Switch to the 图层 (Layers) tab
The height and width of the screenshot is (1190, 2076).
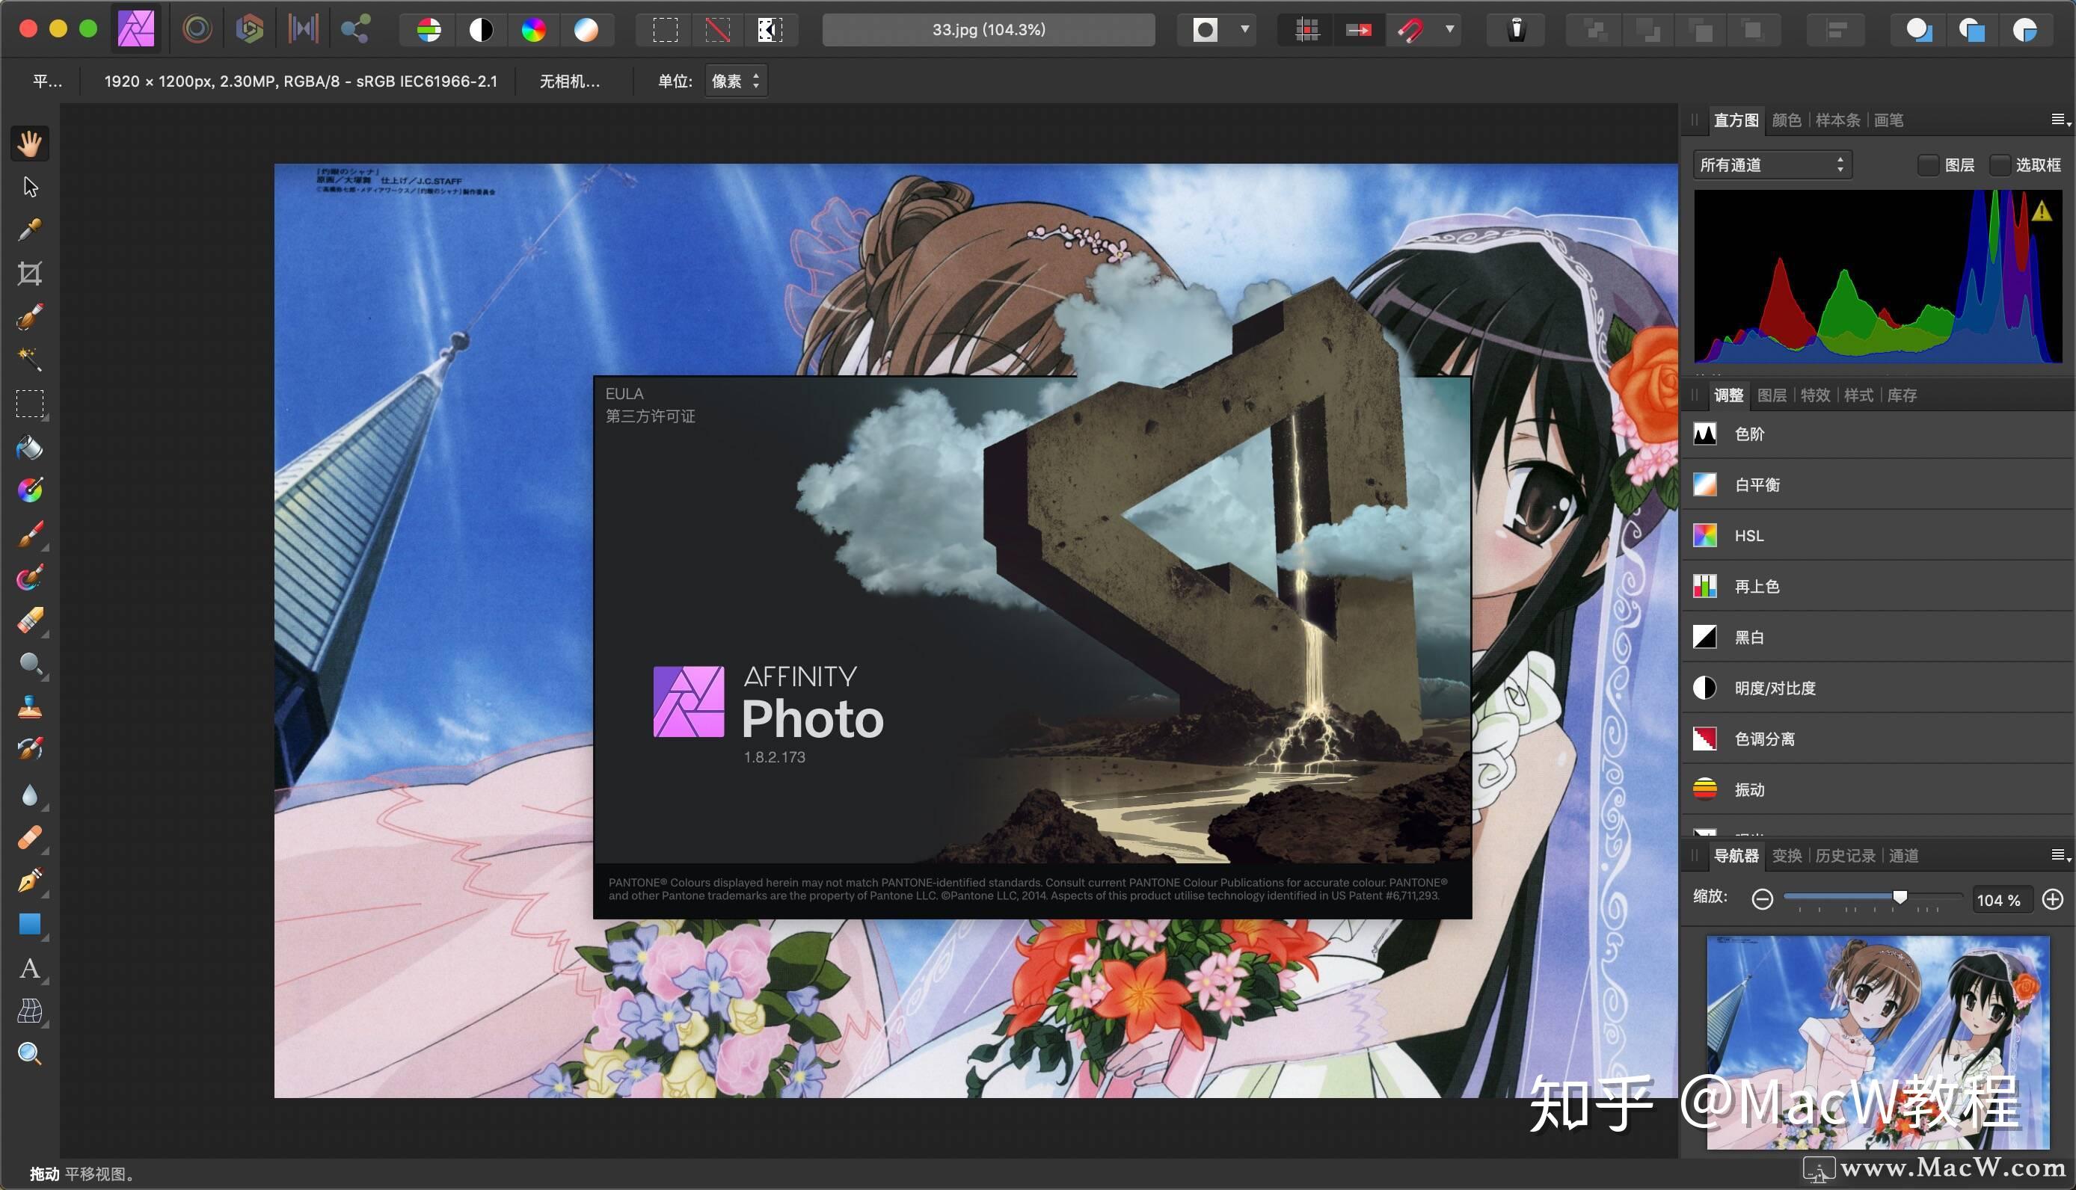point(1778,396)
